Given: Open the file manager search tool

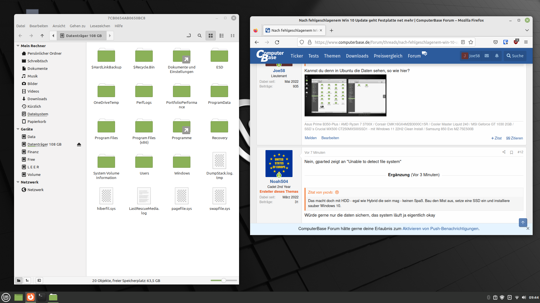Looking at the screenshot, I should [200, 36].
